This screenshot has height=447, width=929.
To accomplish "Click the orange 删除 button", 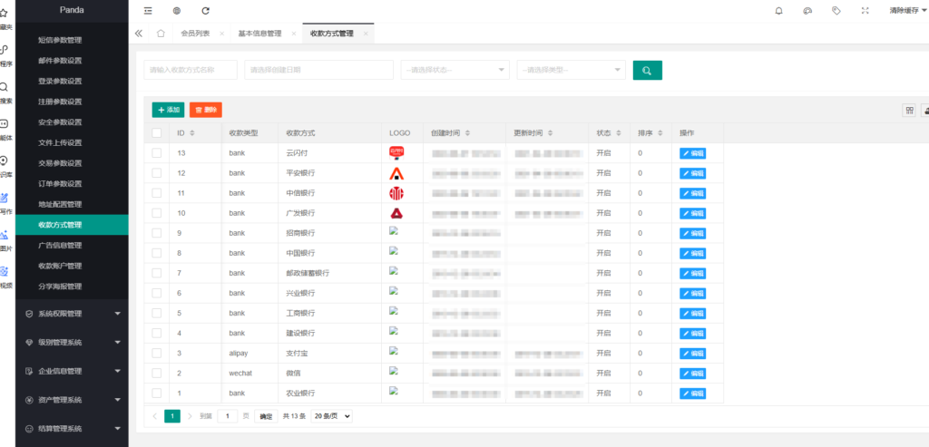I will pos(206,110).
